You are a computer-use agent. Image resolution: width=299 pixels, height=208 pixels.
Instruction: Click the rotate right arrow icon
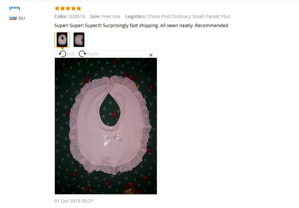[83, 54]
